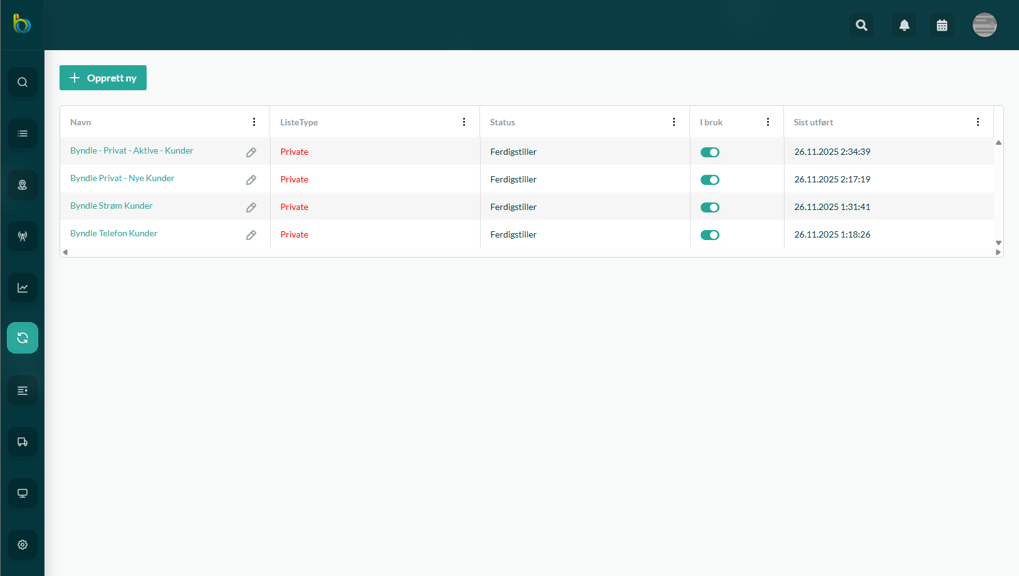
Task: Open the line chart statistics sidebar icon
Action: [x=23, y=288]
